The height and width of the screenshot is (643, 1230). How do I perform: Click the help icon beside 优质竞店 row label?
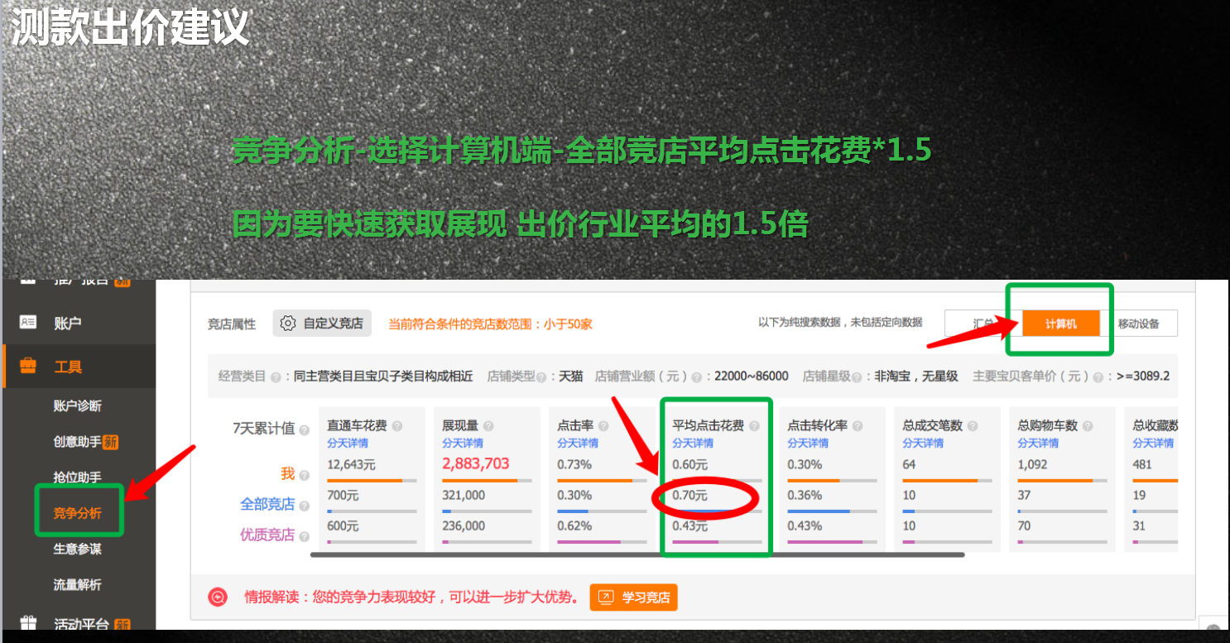(304, 536)
